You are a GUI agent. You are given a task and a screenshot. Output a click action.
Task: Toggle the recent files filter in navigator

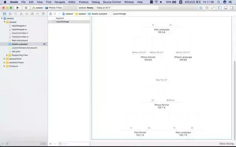41,144
